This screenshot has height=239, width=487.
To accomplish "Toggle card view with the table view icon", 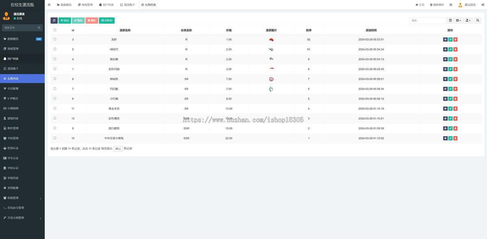I will tap(450, 20).
